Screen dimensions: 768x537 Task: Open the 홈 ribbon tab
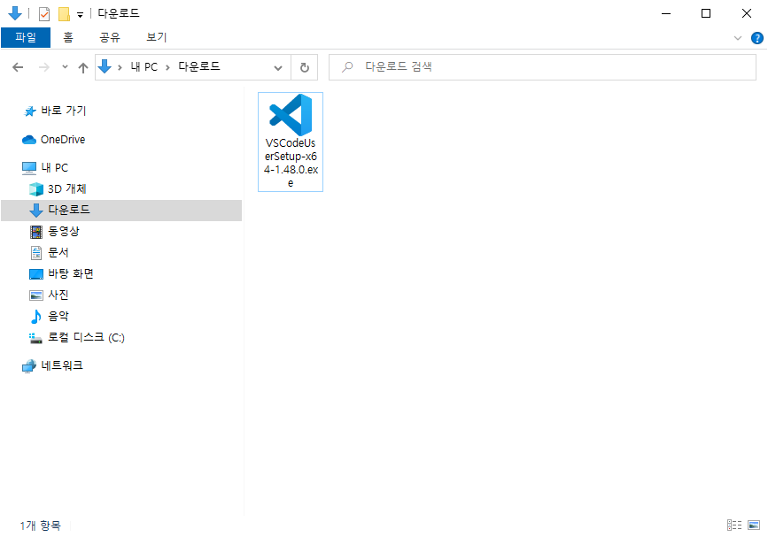[x=68, y=37]
